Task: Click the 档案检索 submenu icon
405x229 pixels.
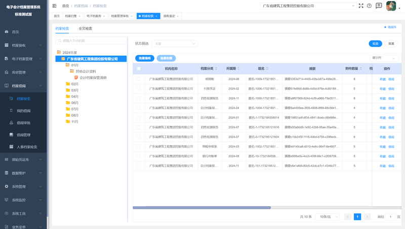Action: point(11,99)
